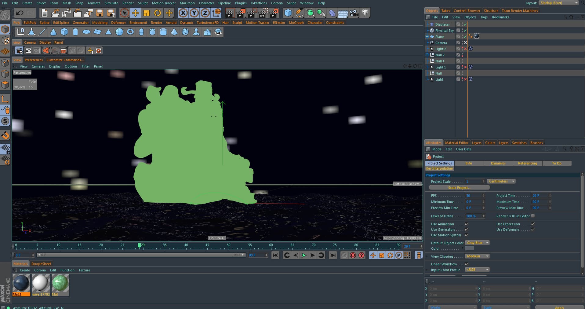Click the Snap magnet icon in left sidebar

point(5,135)
